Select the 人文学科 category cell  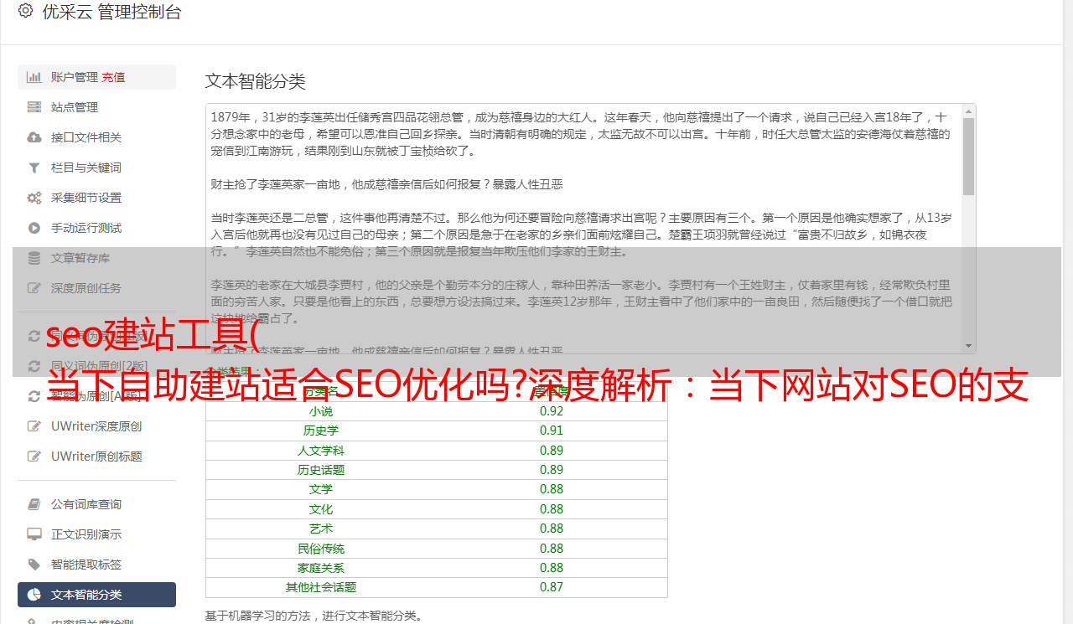321,451
